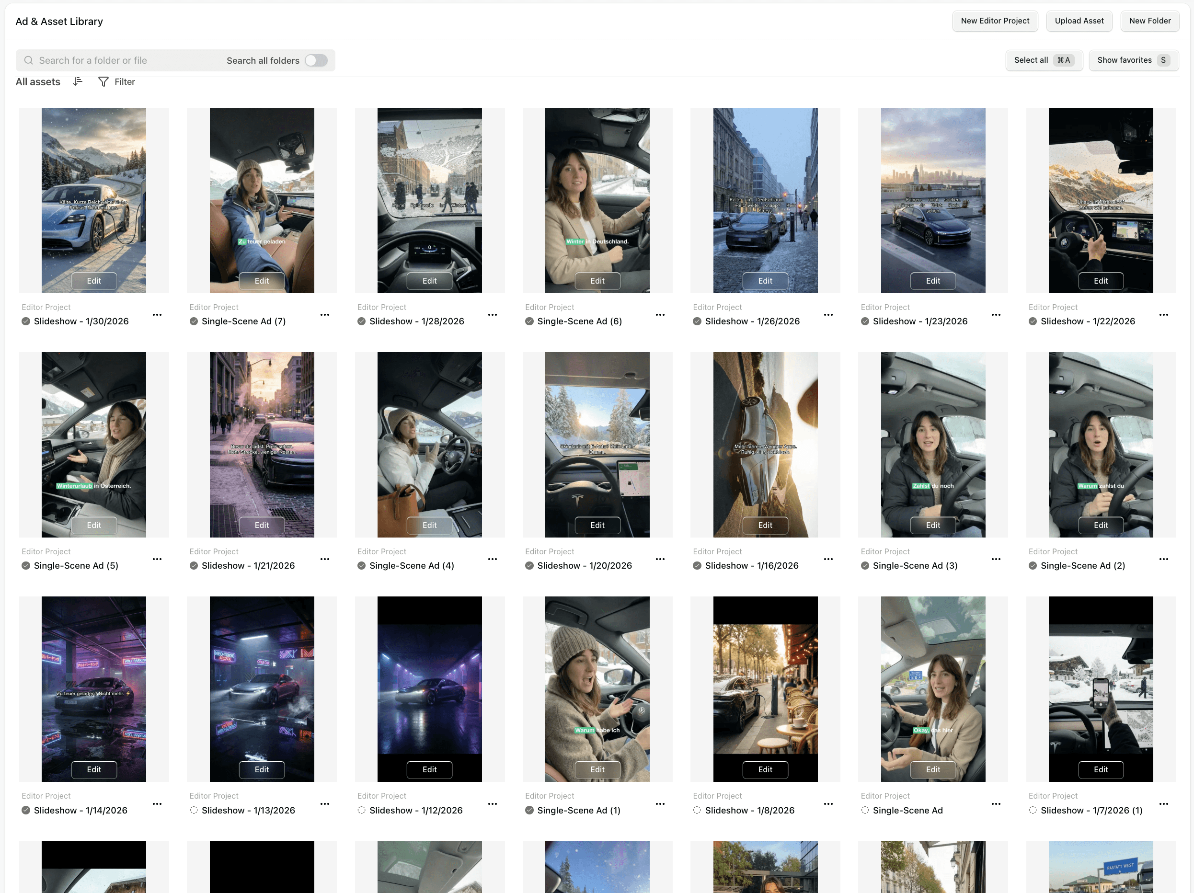Click the sort order icon beside All assets
This screenshot has height=893, width=1194.
coord(78,81)
